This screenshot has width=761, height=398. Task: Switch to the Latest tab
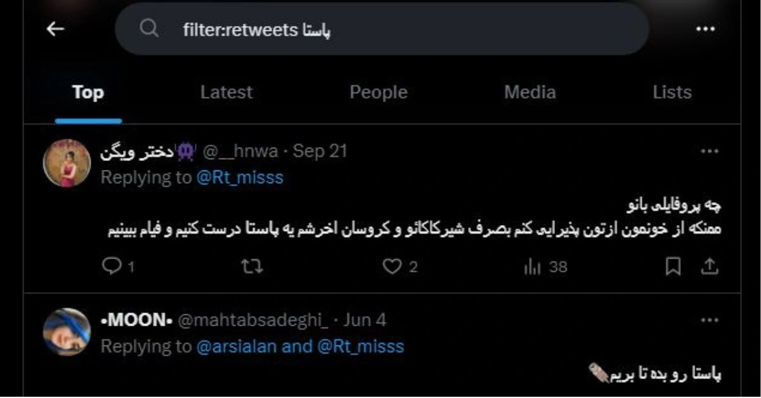(226, 93)
